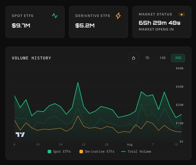The width and height of the screenshot is (196, 165).
Task: Select the 30D time range
Action: tap(178, 58)
